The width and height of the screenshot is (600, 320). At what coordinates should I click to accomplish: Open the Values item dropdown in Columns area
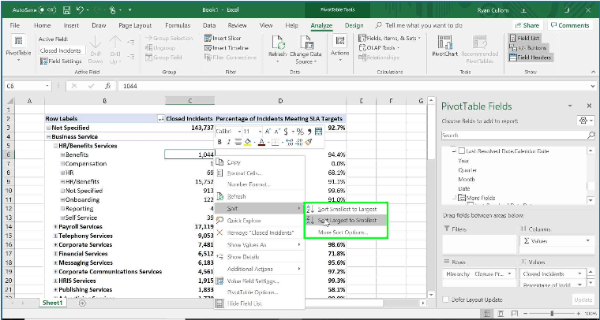click(x=587, y=241)
